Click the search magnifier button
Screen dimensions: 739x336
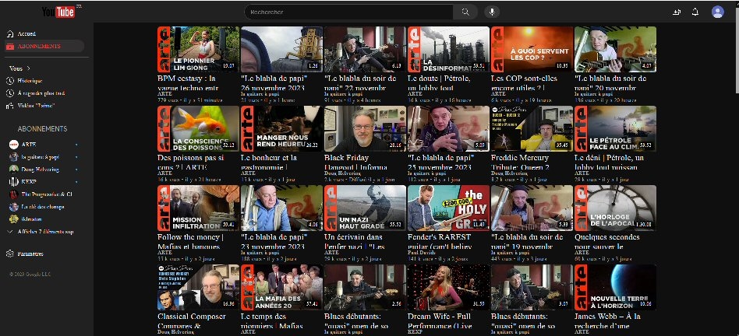(465, 12)
